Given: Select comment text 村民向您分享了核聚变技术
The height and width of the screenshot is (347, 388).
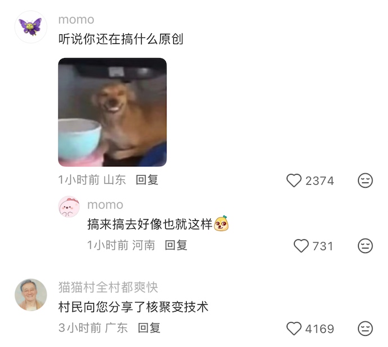Looking at the screenshot, I should click(133, 307).
